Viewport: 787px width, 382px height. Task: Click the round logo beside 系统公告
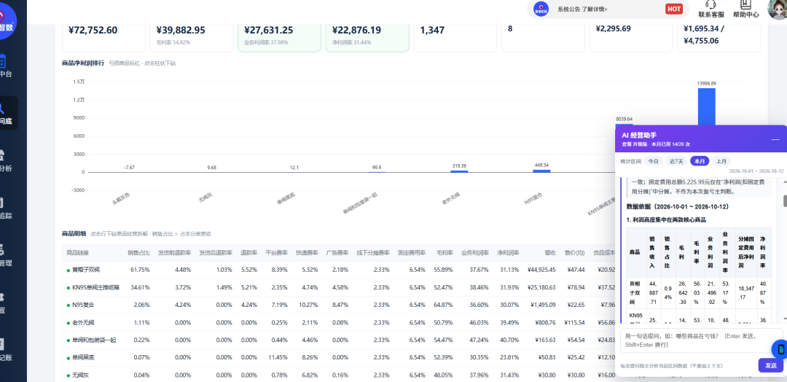tap(541, 9)
